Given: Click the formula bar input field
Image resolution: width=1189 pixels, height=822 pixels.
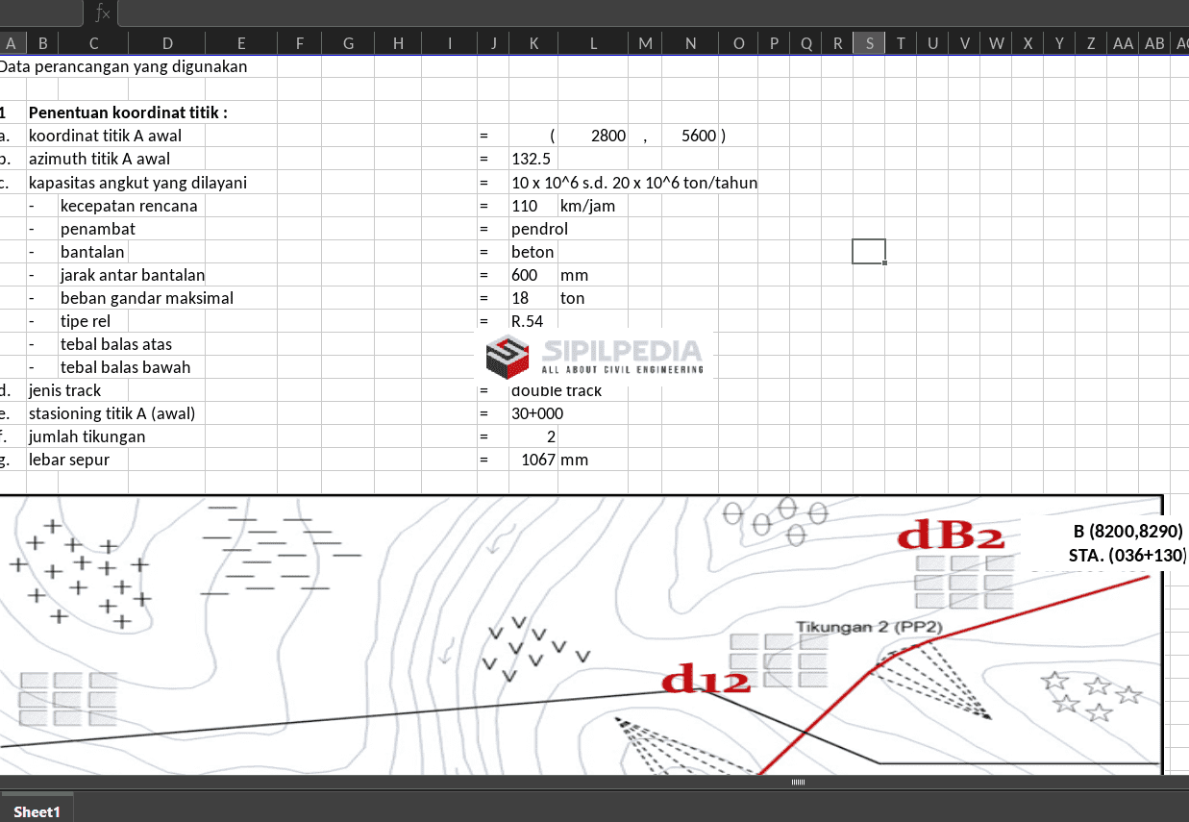Looking at the screenshot, I should coord(653,12).
